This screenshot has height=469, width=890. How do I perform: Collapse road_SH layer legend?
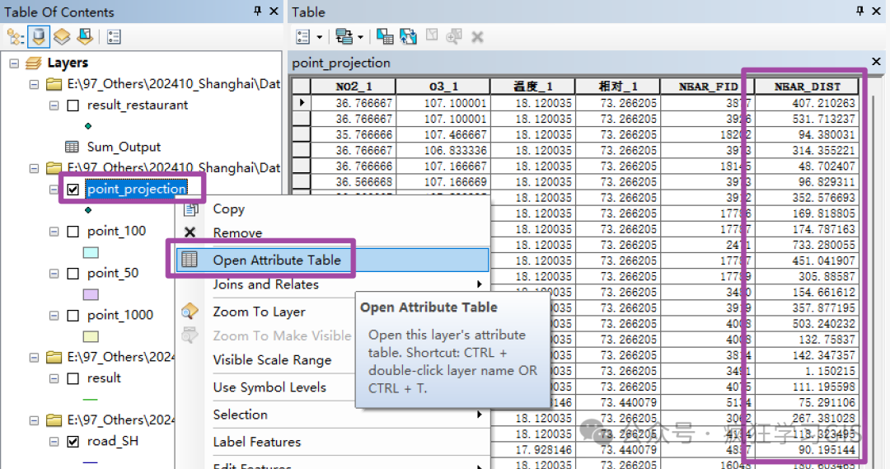[54, 441]
